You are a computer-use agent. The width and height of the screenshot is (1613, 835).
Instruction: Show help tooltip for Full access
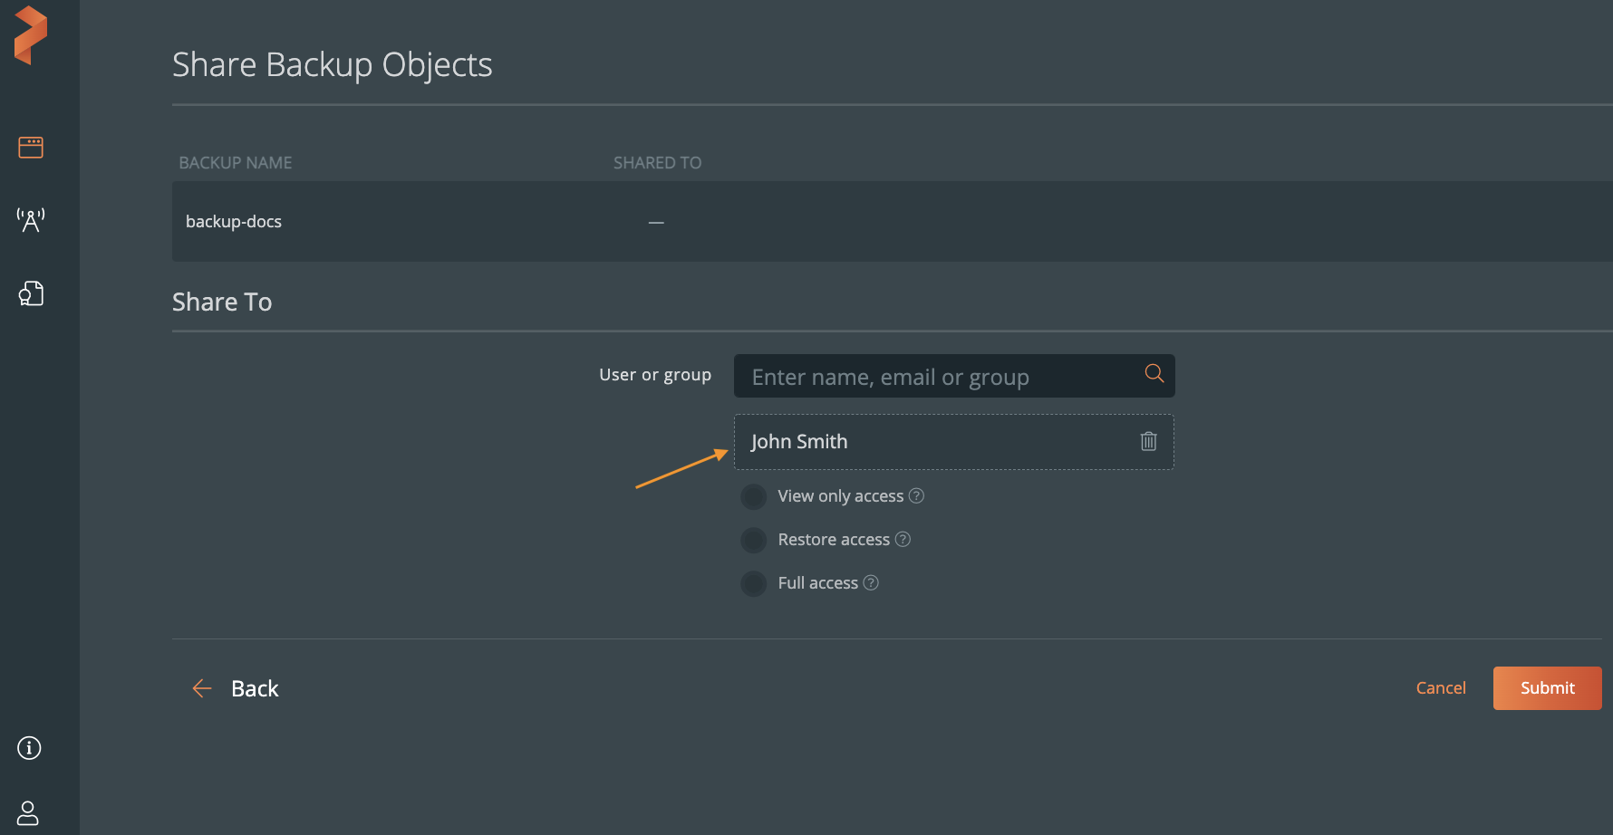pos(871,582)
